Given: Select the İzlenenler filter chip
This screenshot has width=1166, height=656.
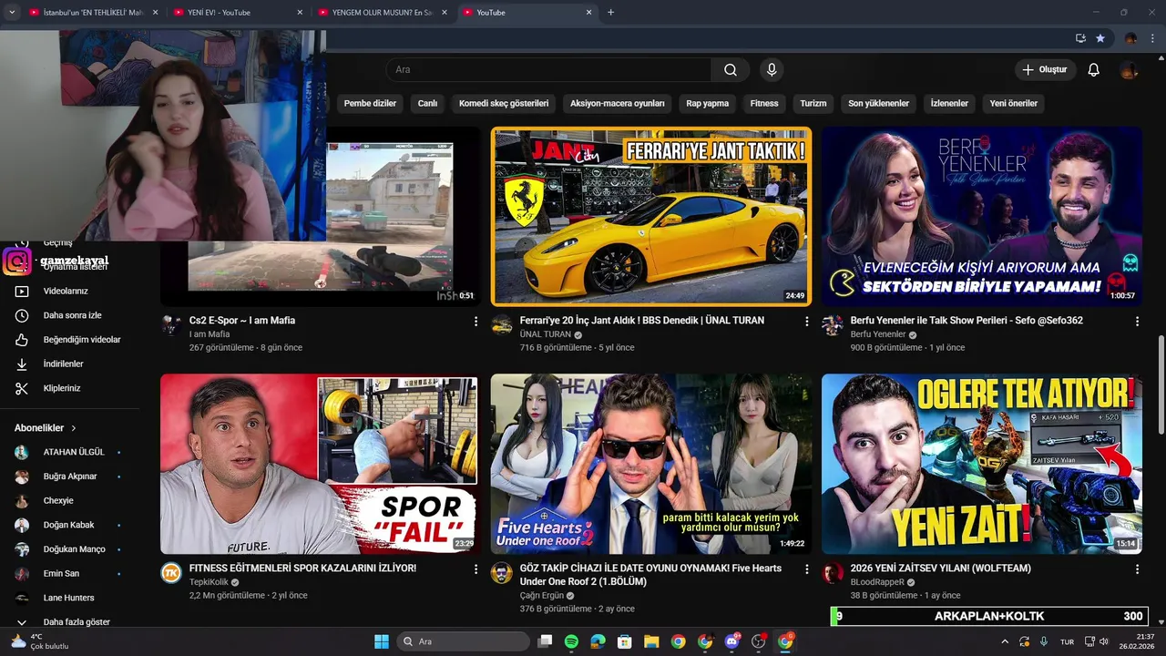Looking at the screenshot, I should pos(949,103).
